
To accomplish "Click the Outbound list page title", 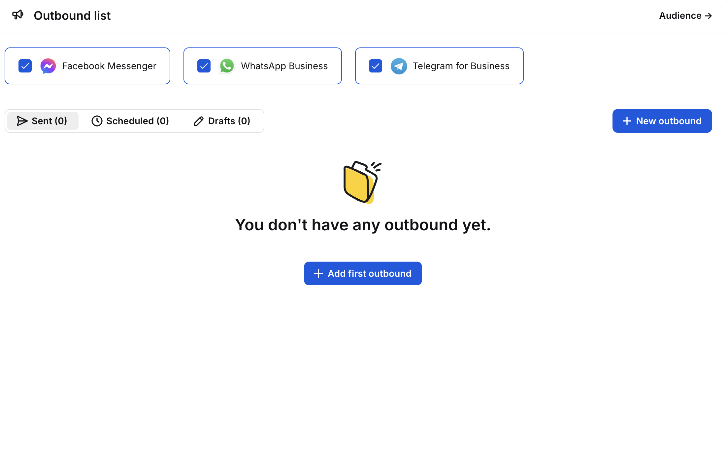I will [72, 16].
